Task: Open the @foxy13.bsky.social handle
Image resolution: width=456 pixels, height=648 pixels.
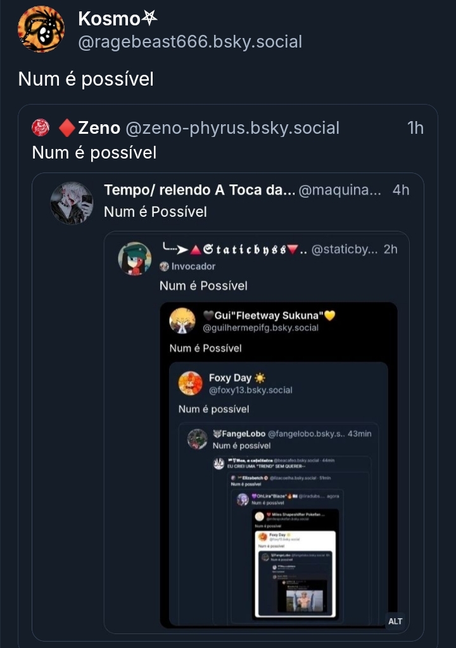Action: [x=251, y=390]
